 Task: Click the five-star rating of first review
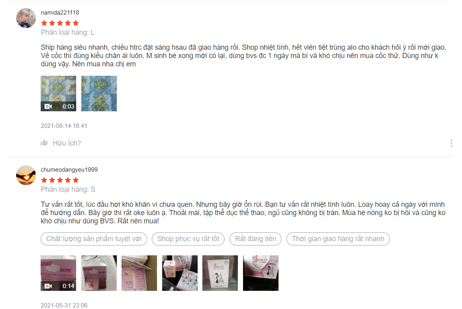click(60, 23)
